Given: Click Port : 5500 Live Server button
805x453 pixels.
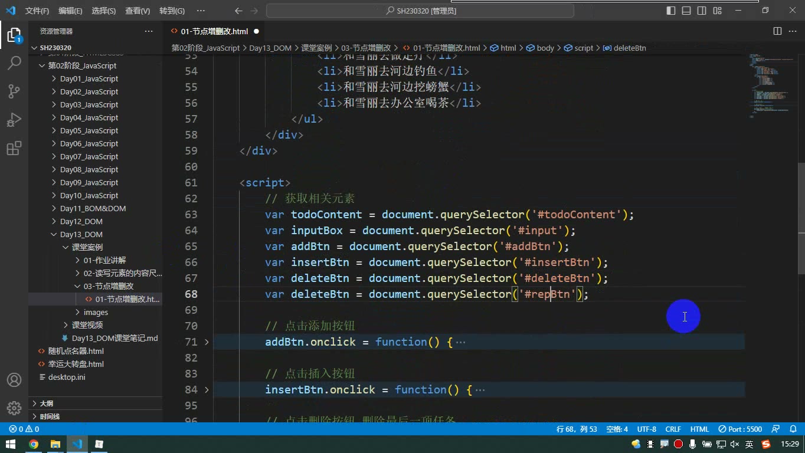Looking at the screenshot, I should [x=741, y=429].
